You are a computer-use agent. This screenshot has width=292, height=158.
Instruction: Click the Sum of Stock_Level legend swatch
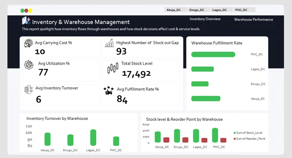234,133
